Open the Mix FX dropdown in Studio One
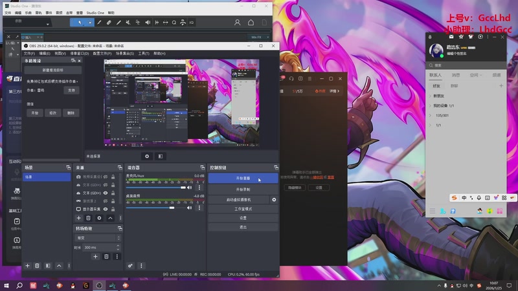The image size is (518, 291). [x=258, y=38]
